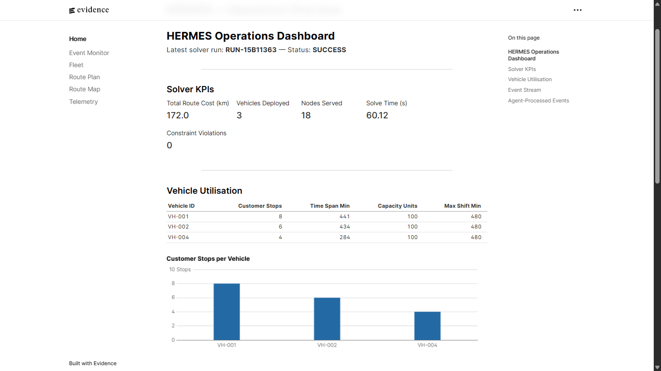Viewport: 661px width, 371px height.
Task: Click VH-002 chart axis label
Action: point(327,345)
